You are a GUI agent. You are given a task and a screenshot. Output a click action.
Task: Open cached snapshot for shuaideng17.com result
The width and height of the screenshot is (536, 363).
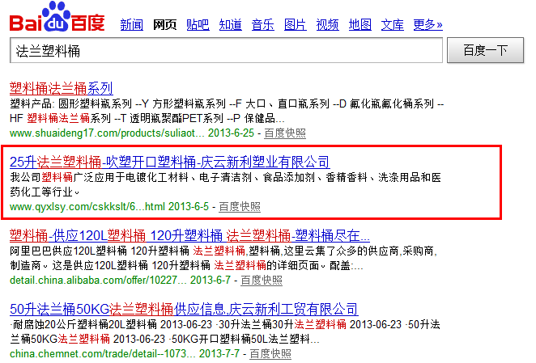(285, 133)
